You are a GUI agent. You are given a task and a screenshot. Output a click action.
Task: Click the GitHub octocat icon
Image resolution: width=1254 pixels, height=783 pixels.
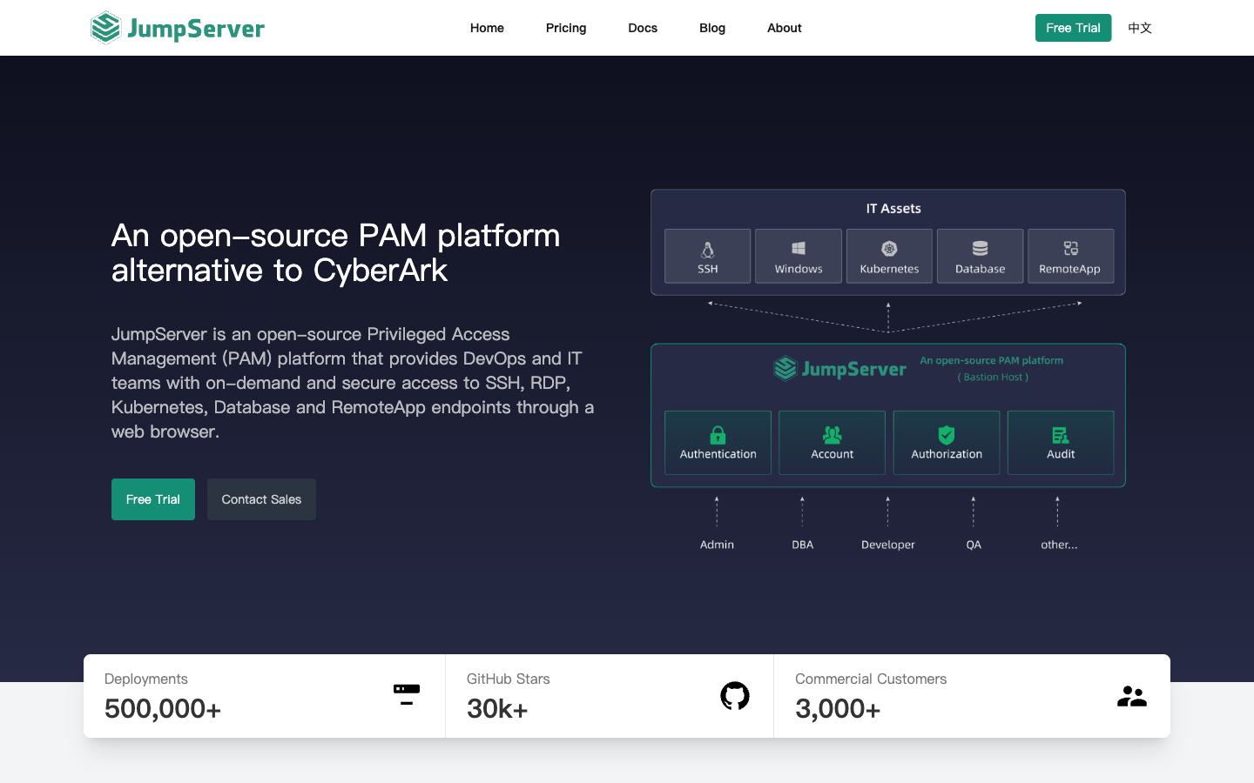pos(735,696)
